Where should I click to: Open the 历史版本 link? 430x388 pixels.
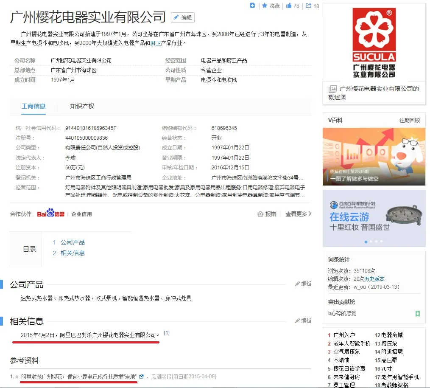point(374,279)
